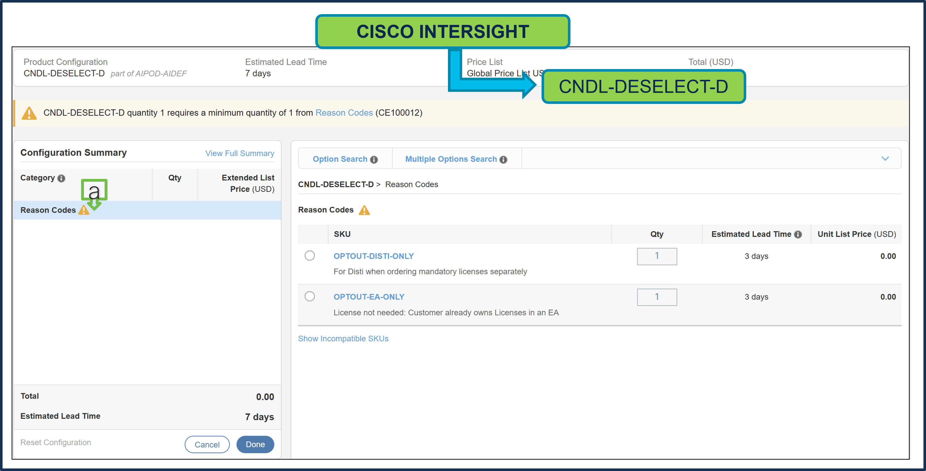Click the info icon next to Category

pos(62,178)
